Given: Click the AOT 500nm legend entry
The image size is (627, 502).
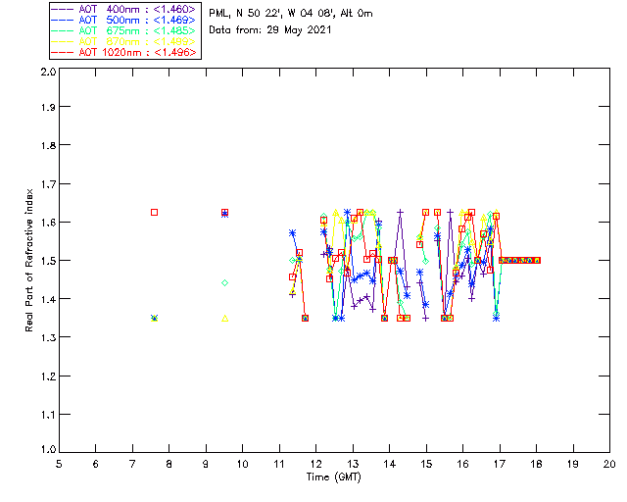Looking at the screenshot, I should click(x=123, y=20).
